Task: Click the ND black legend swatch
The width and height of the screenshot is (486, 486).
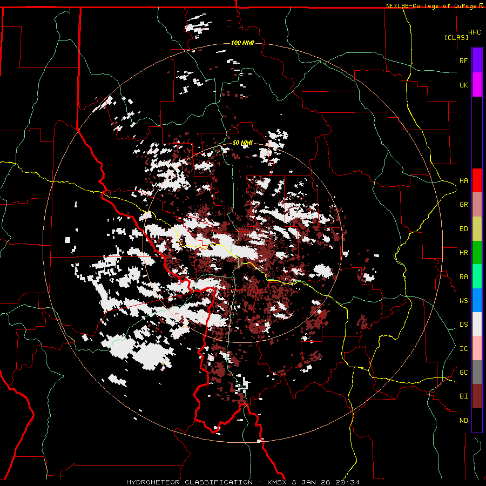Action: tap(477, 420)
